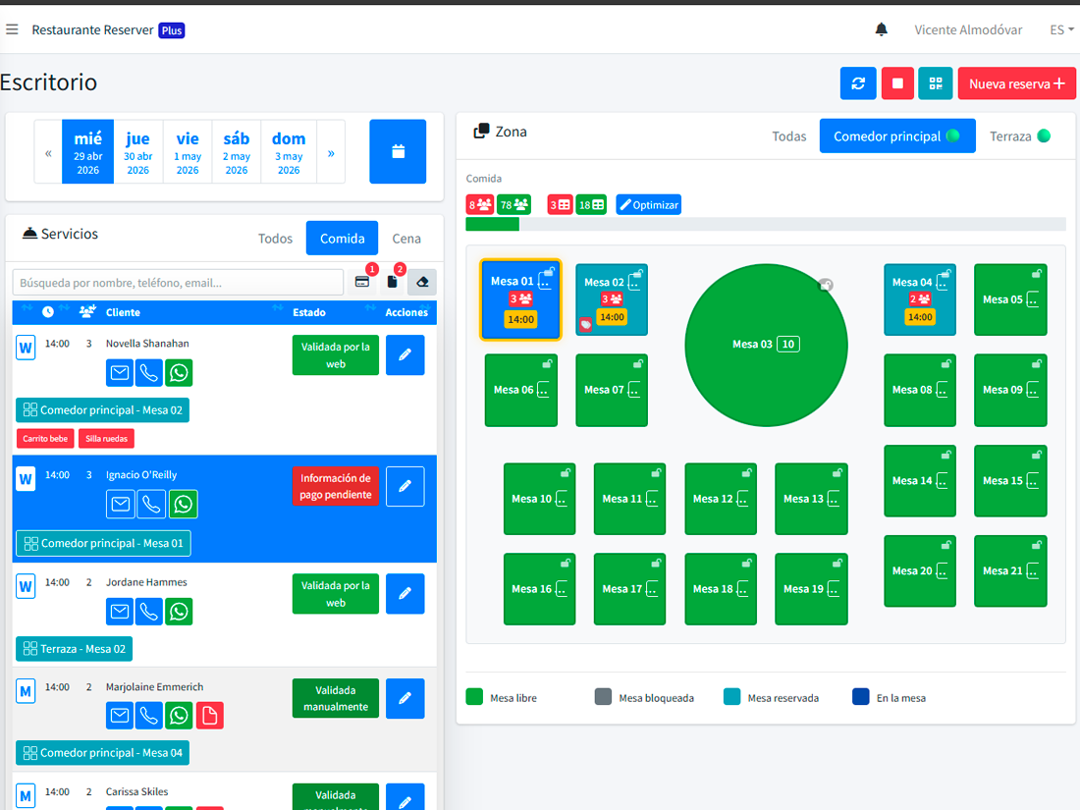Sort by the clock time column header
1080x810 pixels.
pyautogui.click(x=47, y=312)
